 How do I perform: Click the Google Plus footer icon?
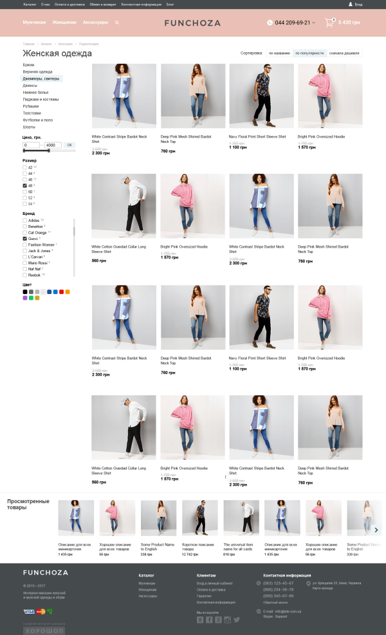pyautogui.click(x=218, y=620)
